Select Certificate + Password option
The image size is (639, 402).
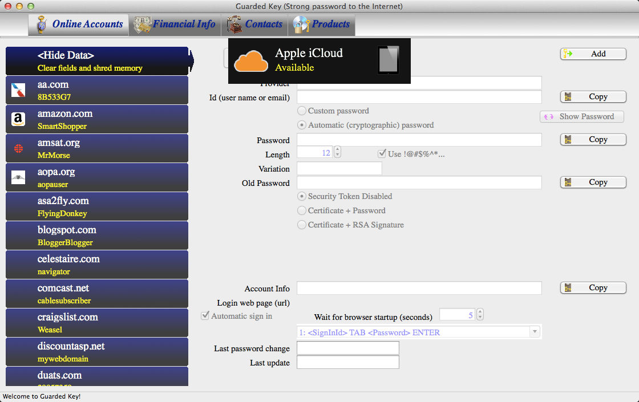point(302,210)
